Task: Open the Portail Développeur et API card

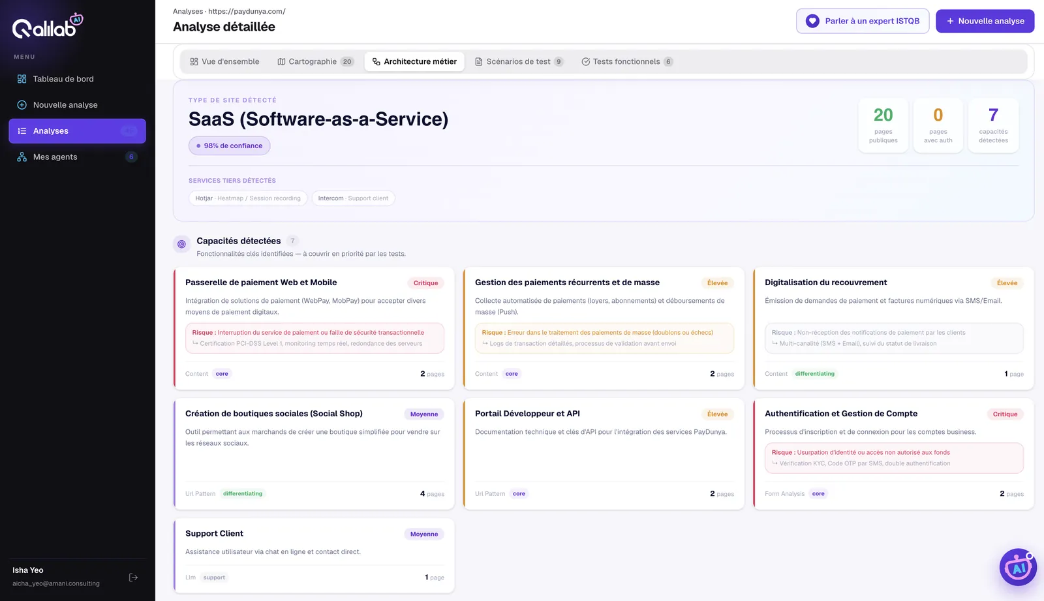Action: click(x=604, y=454)
